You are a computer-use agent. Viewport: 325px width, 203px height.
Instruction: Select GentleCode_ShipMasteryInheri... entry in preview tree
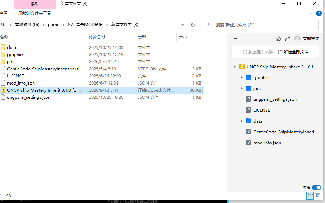coord(285,132)
